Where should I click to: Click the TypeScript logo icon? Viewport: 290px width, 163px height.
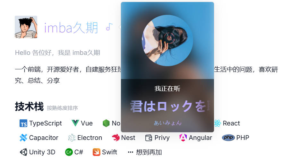coord(23,123)
